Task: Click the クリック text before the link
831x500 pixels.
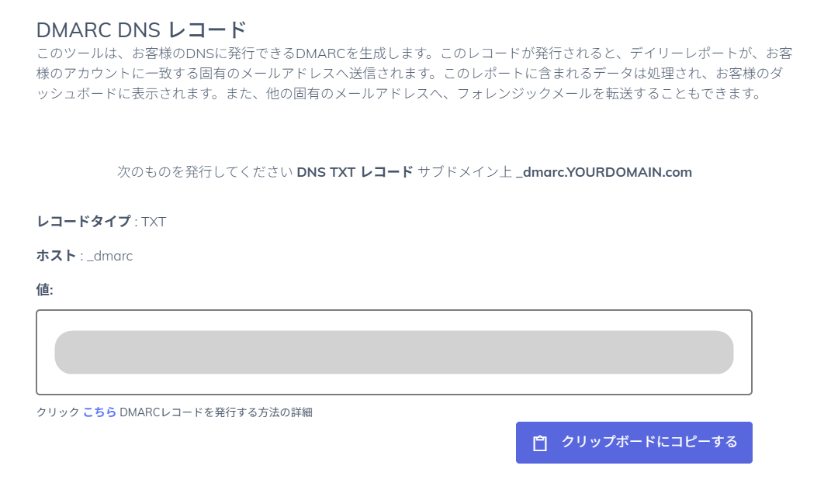Action: [x=57, y=412]
